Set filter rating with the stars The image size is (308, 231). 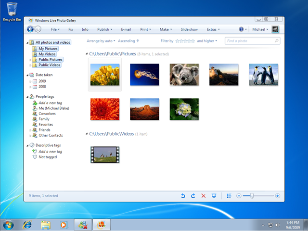click(185, 41)
